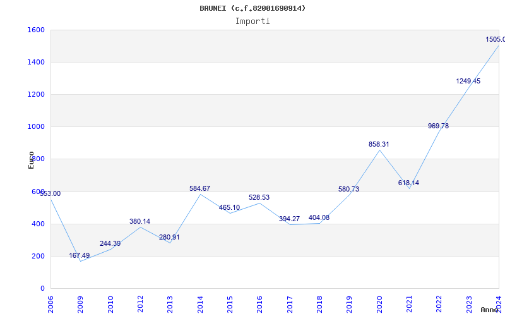The width and height of the screenshot is (505, 316).
Task: Select data label 380.14 for 2012
Action: coord(140,222)
